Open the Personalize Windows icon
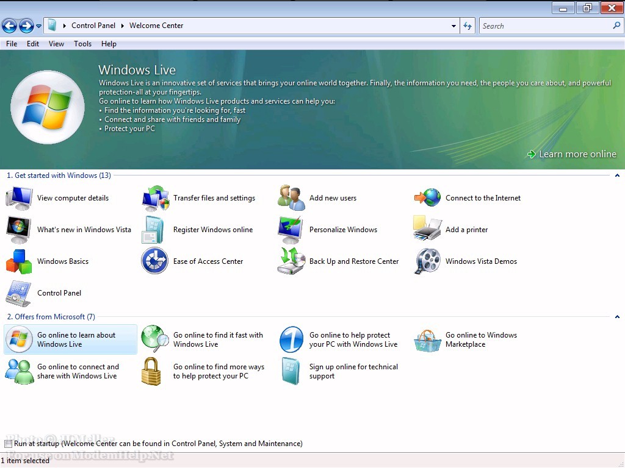The height and width of the screenshot is (468, 625). click(x=291, y=230)
